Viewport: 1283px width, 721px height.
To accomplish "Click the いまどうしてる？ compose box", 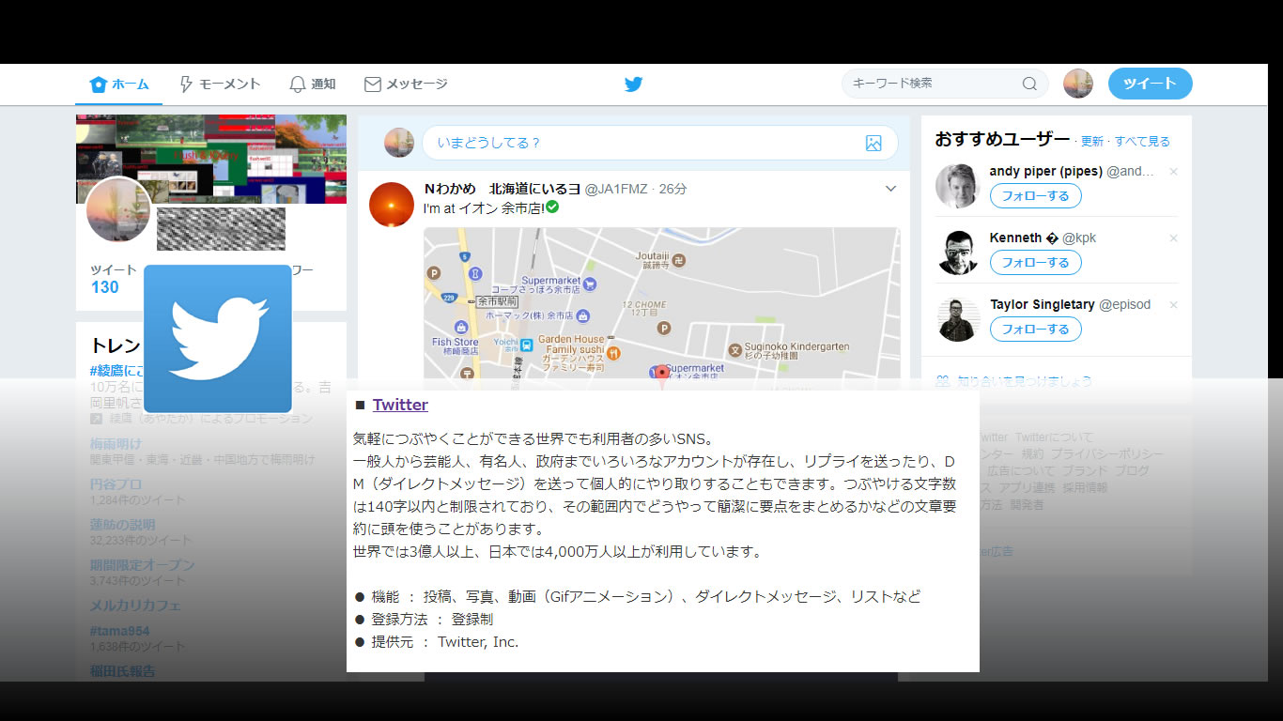I will click(659, 143).
